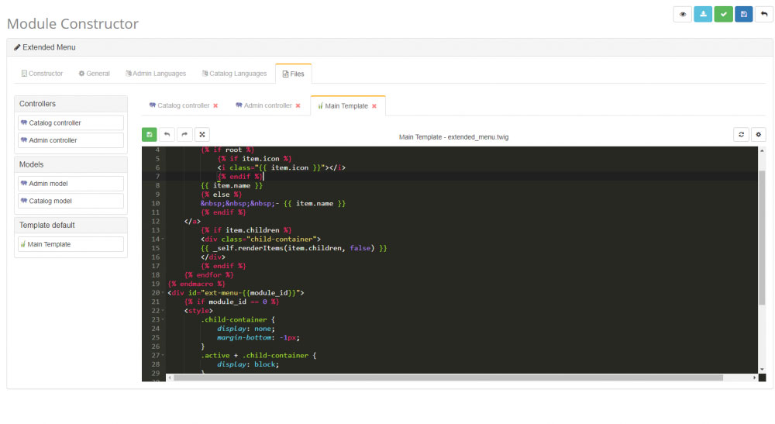Toggle fullscreen mode for the code editor
This screenshot has width=775, height=424.
(201, 134)
